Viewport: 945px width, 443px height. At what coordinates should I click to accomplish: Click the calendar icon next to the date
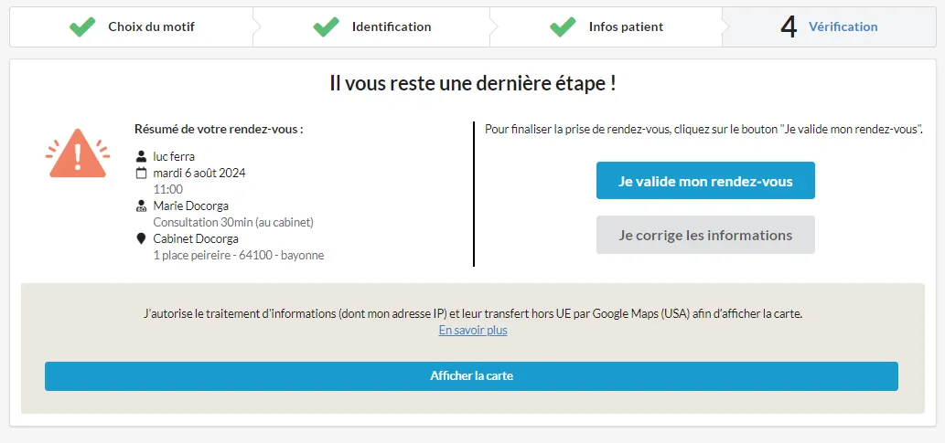(x=141, y=173)
